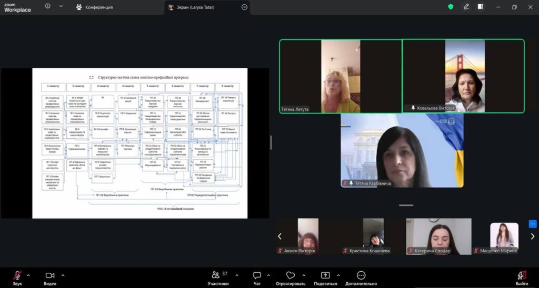Open the green shield encryption info icon

(x=451, y=7)
